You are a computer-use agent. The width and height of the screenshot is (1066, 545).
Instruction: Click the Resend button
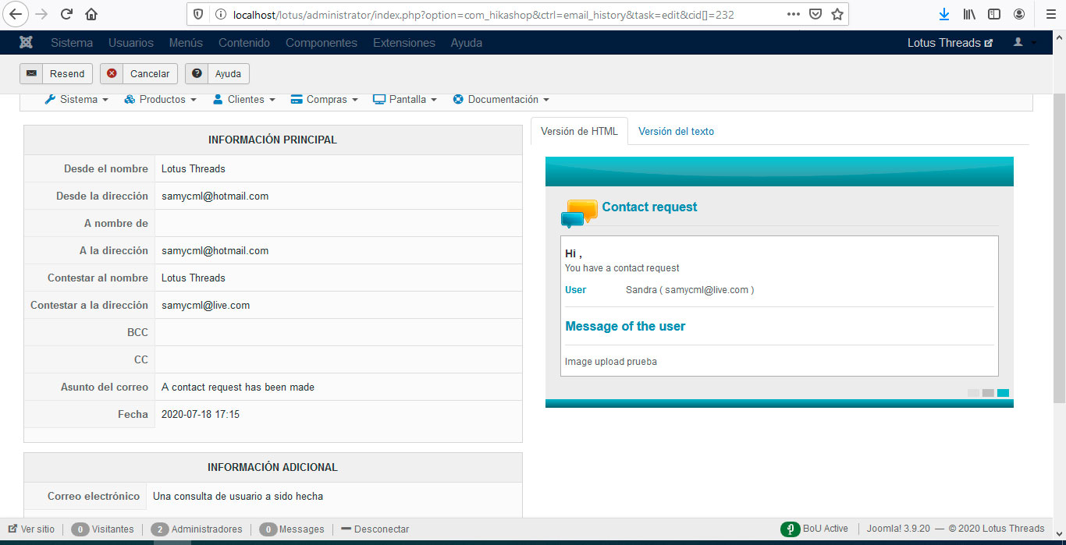point(56,73)
